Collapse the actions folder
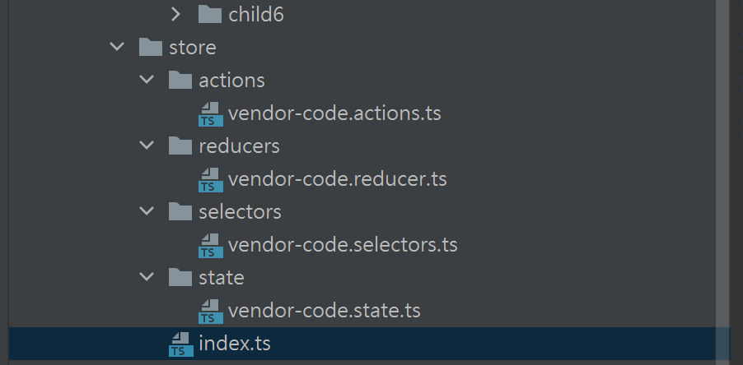The width and height of the screenshot is (743, 365). point(147,80)
